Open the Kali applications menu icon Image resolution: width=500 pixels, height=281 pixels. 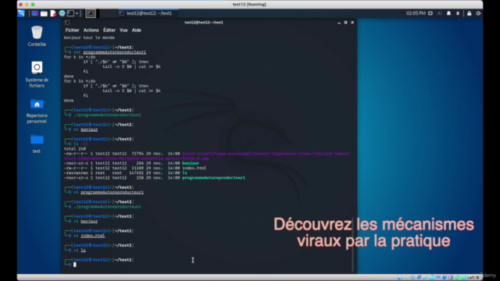coord(21,13)
